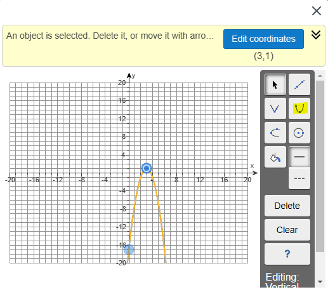The height and width of the screenshot is (299, 328).
Task: Select the horizontal parabola tool
Action: pyautogui.click(x=275, y=133)
